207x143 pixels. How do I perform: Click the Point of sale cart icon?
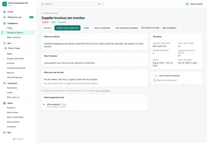tap(6, 48)
